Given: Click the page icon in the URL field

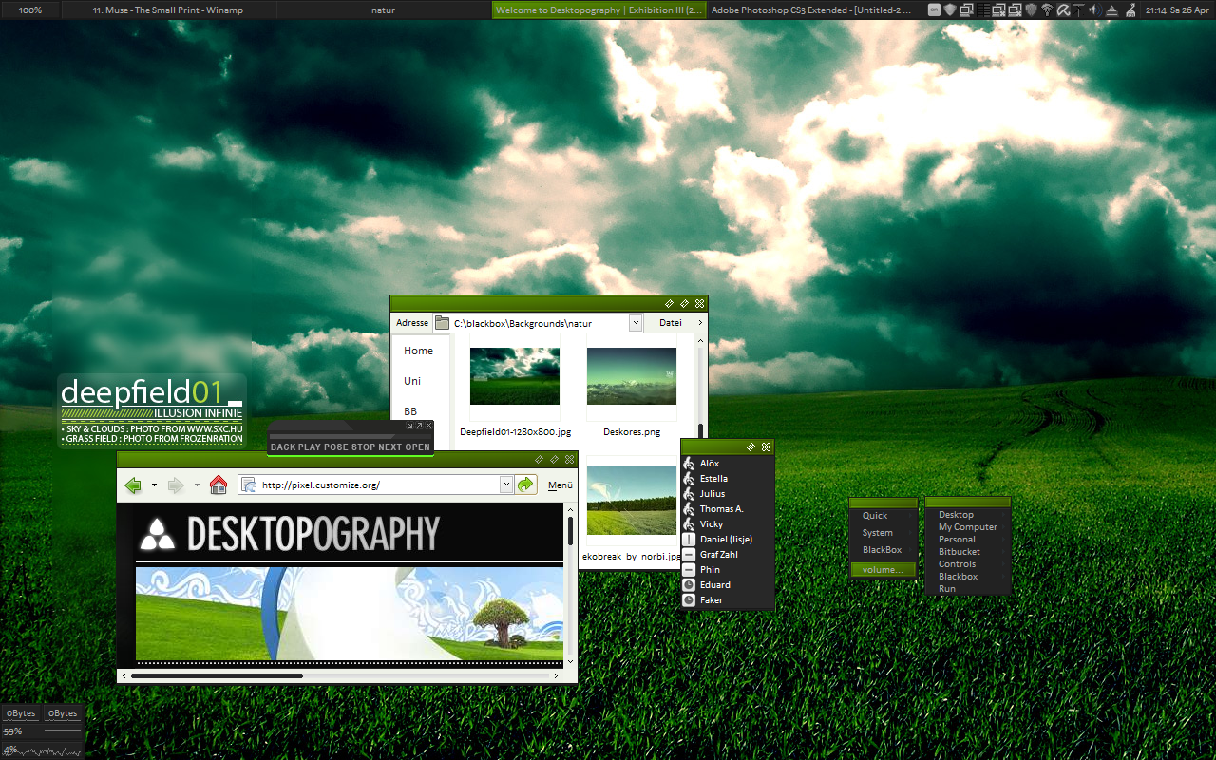Looking at the screenshot, I should pyautogui.click(x=249, y=484).
